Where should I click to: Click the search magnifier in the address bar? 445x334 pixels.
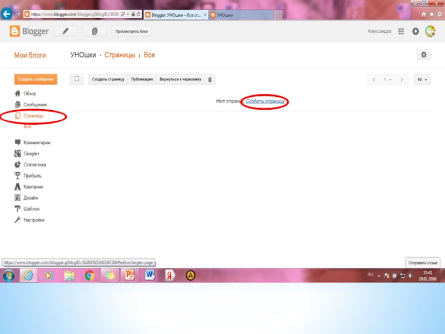point(123,14)
